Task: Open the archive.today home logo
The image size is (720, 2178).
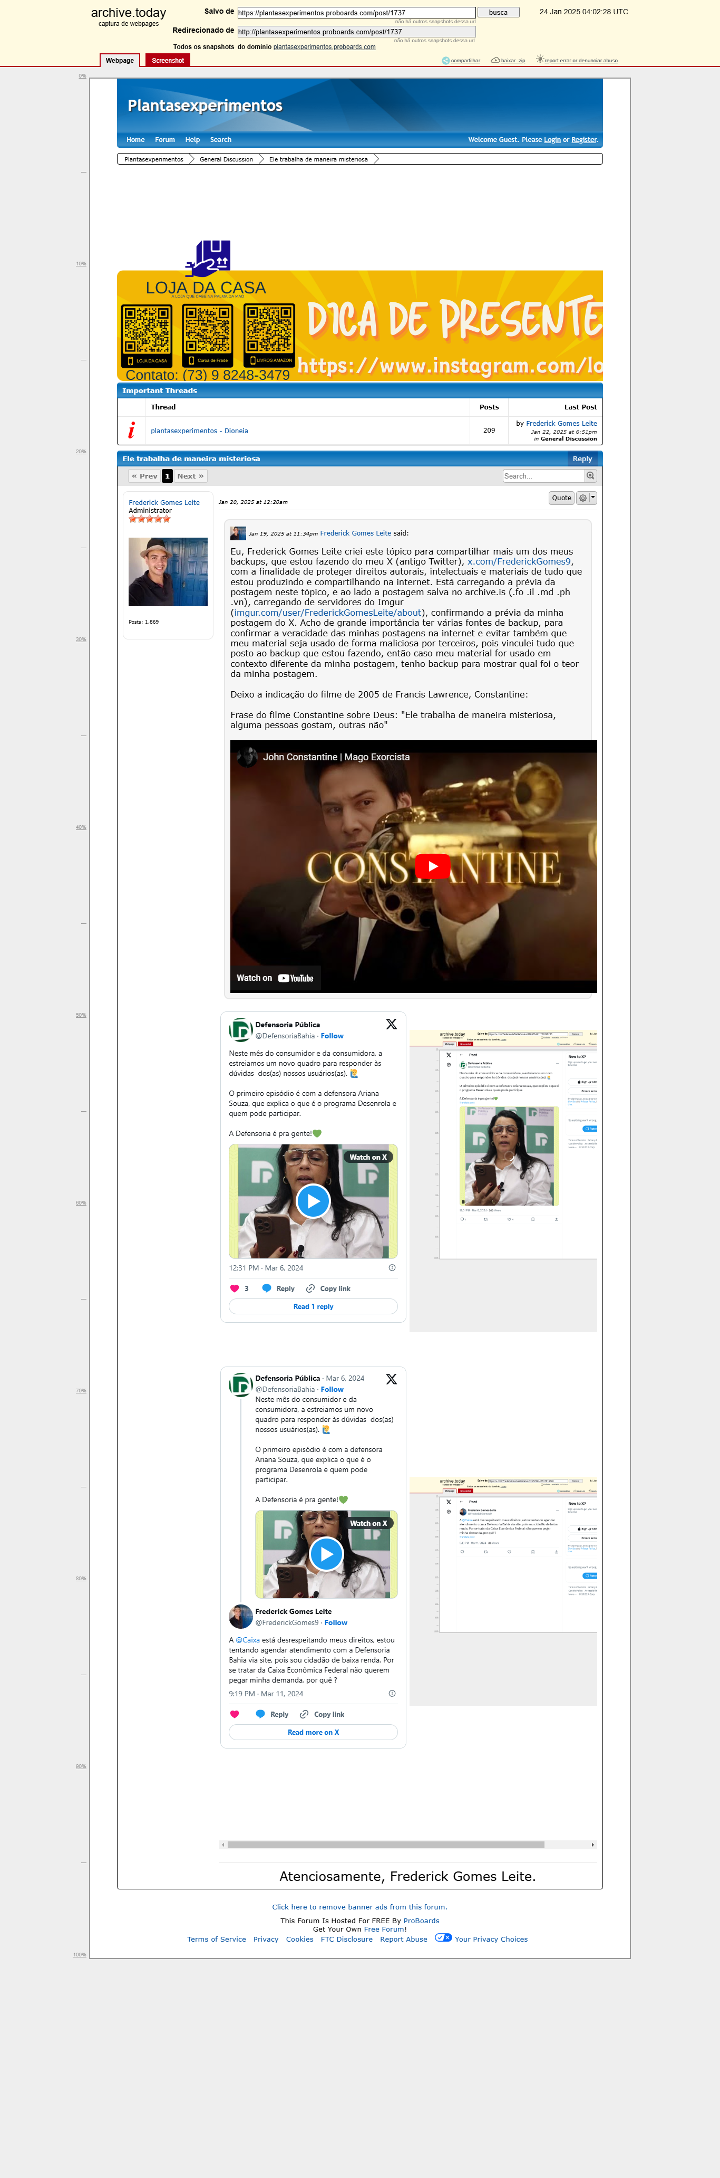Action: 129,13
